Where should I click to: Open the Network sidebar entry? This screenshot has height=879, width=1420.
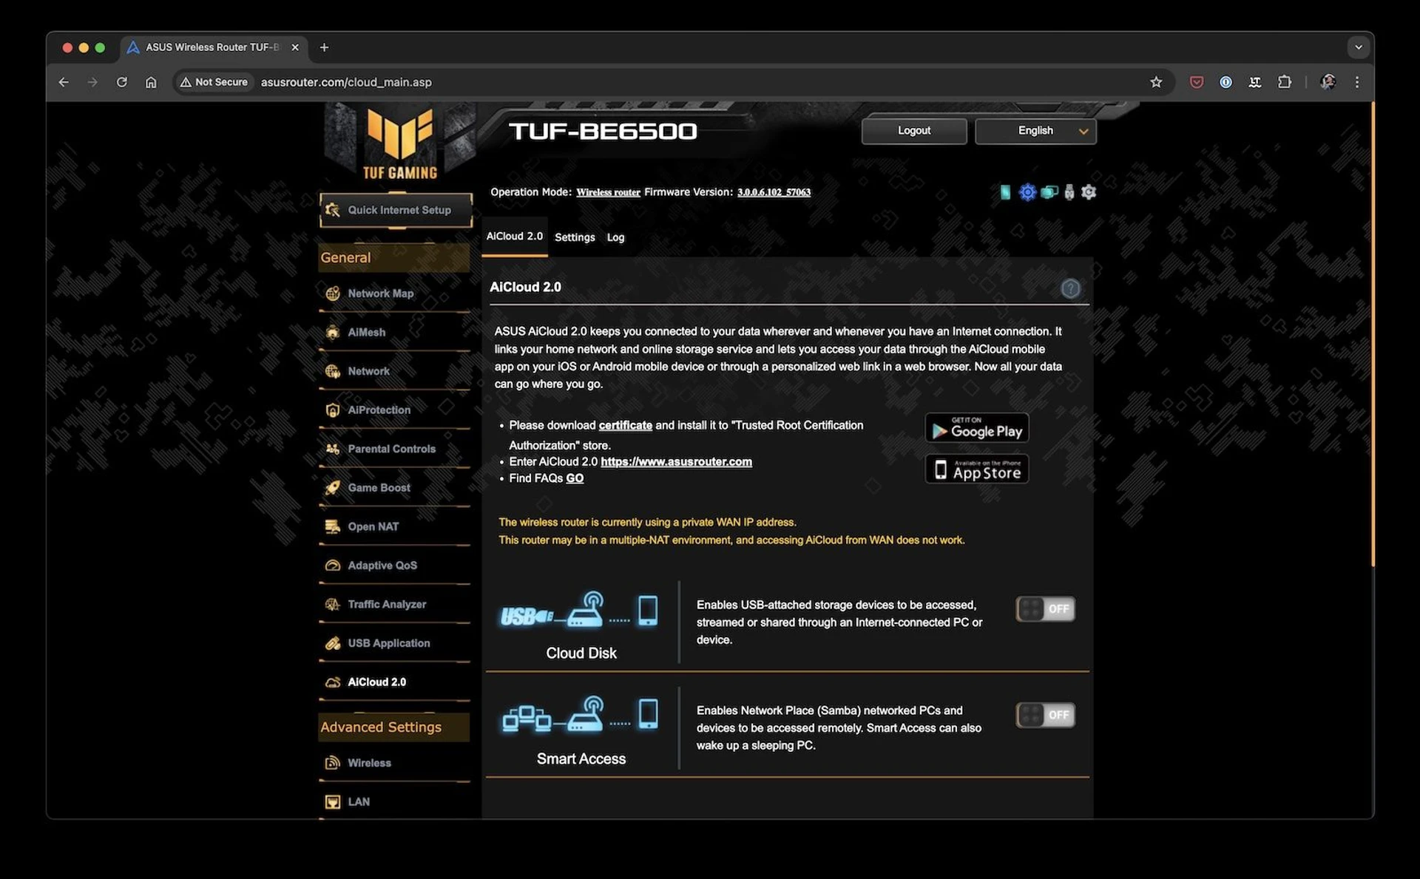[x=394, y=371]
